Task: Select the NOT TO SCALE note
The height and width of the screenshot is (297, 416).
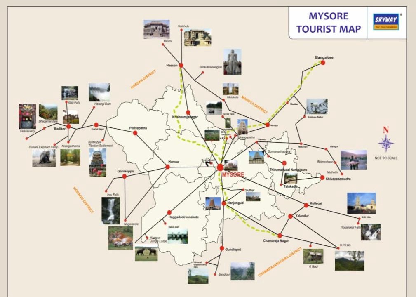Action: (386, 158)
